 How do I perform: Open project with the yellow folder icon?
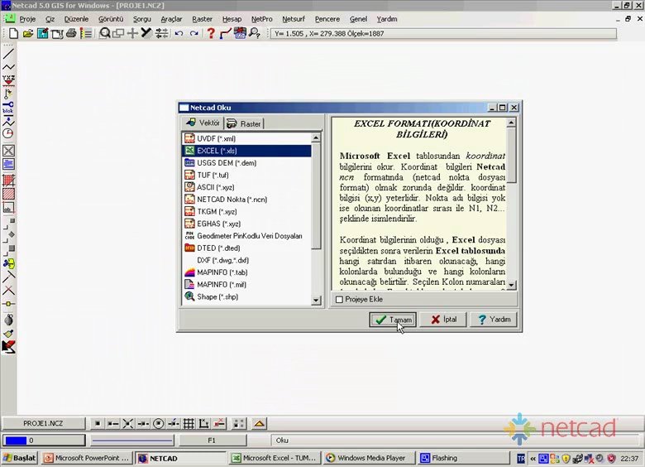[x=27, y=33]
